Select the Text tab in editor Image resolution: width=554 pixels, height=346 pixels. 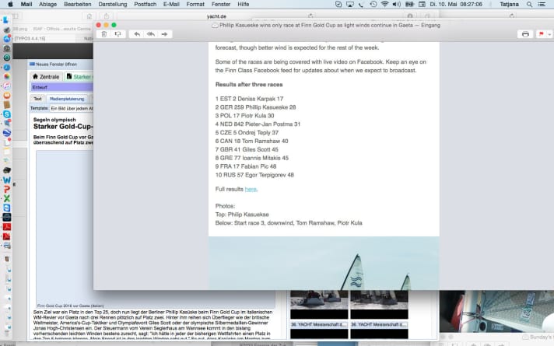coord(38,99)
